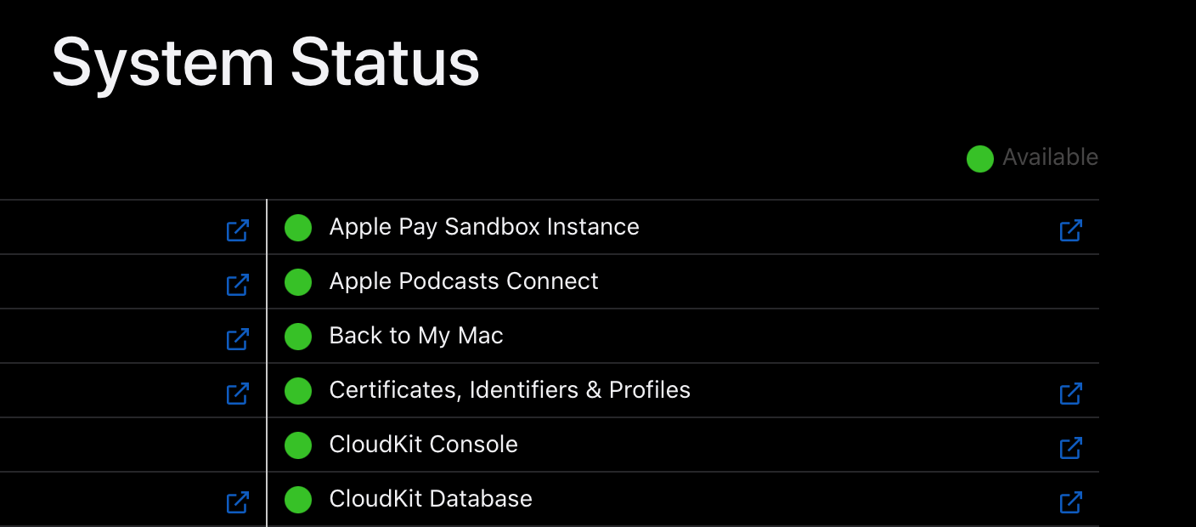This screenshot has width=1196, height=527.
Task: Click external link icon left of Apple Podcasts Connect
Action: [x=237, y=284]
